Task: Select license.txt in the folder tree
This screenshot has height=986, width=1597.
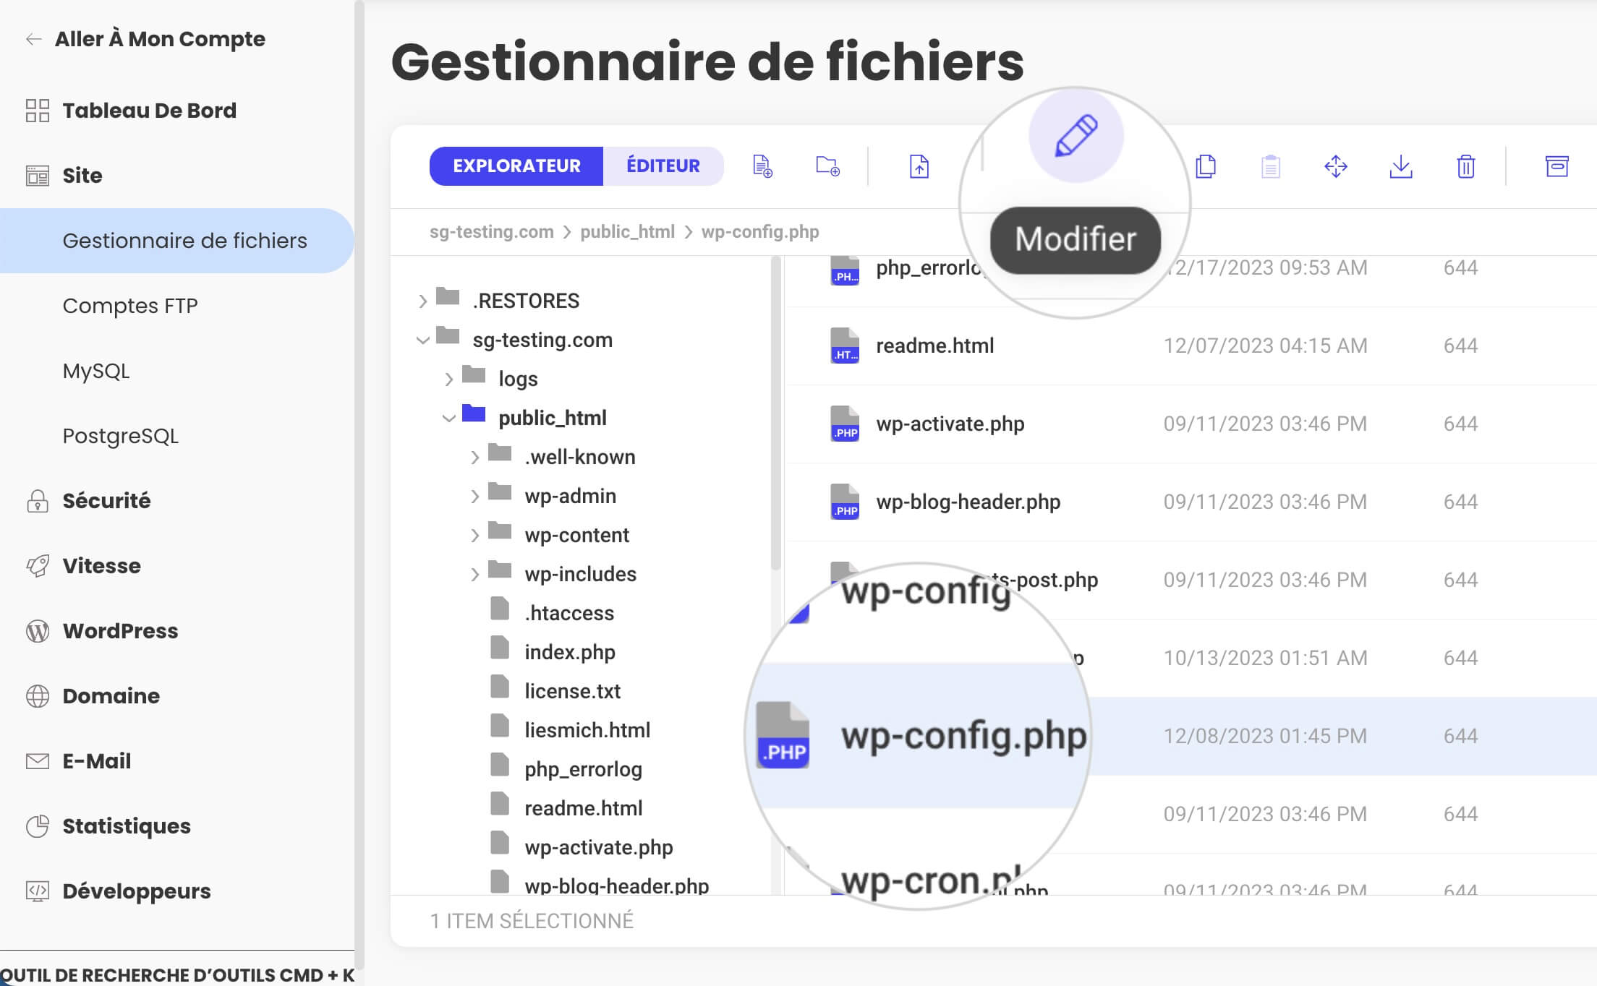Action: pyautogui.click(x=572, y=692)
